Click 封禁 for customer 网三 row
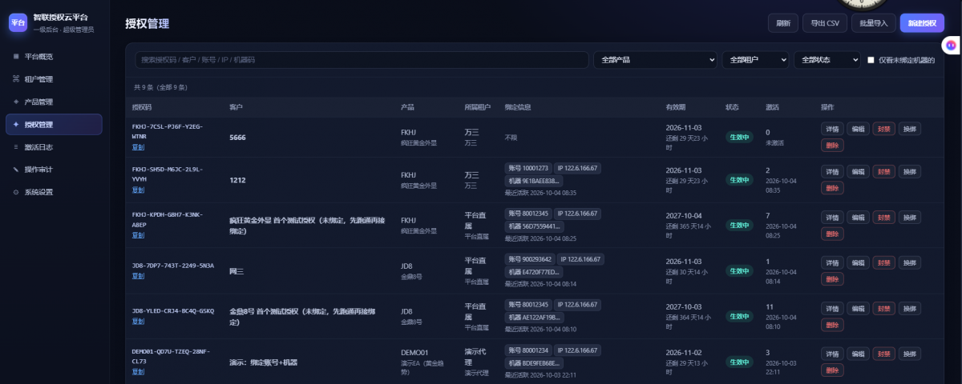Viewport: 962px width, 384px height. (x=883, y=262)
